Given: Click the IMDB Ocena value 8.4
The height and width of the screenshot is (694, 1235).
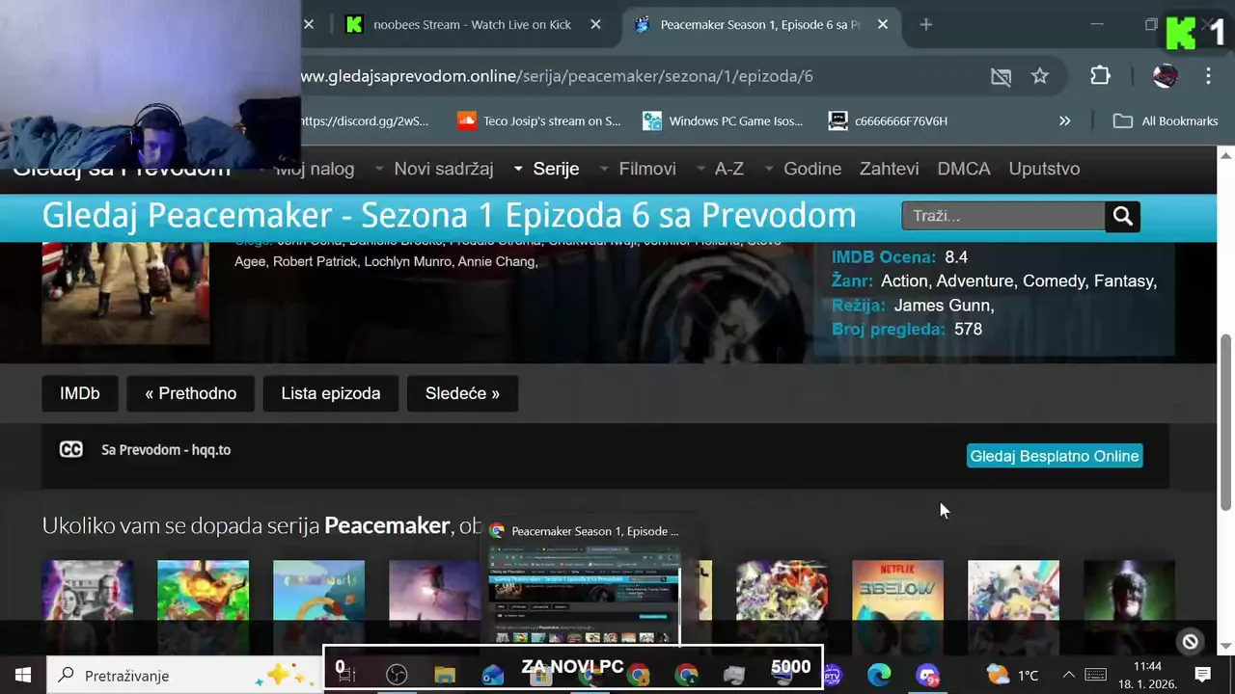Looking at the screenshot, I should pos(956,257).
